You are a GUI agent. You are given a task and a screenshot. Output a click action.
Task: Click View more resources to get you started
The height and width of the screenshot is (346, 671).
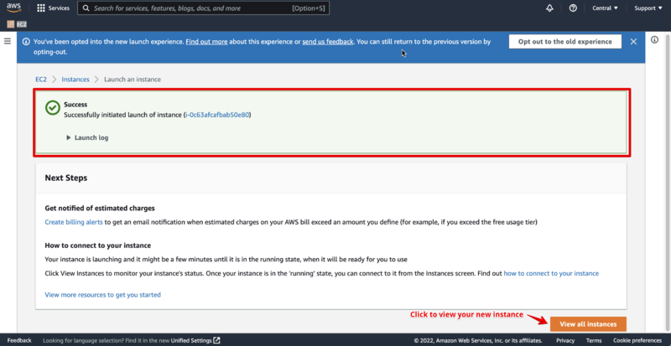coord(102,295)
